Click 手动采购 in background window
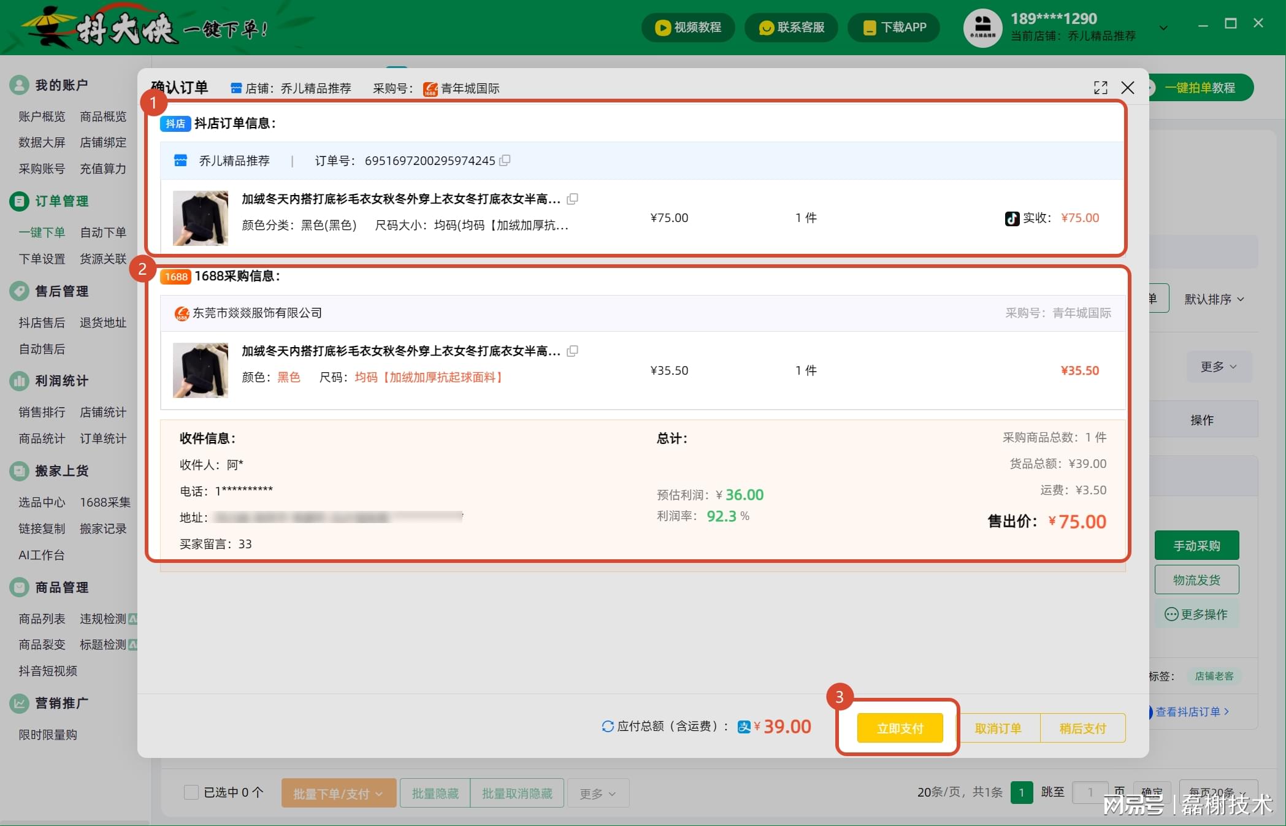 coord(1196,545)
